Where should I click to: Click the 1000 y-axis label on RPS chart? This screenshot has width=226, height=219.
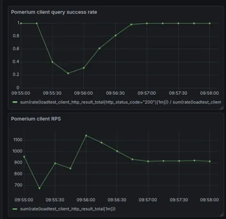click(17, 151)
